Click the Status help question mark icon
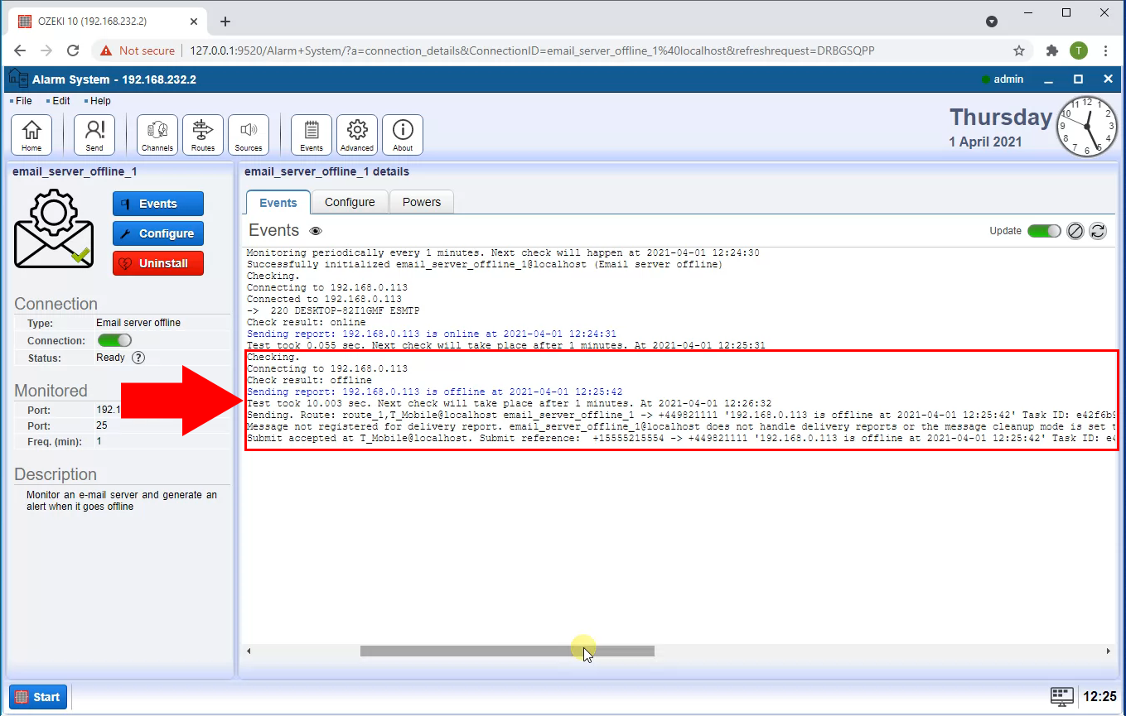The height and width of the screenshot is (716, 1126). tap(138, 358)
